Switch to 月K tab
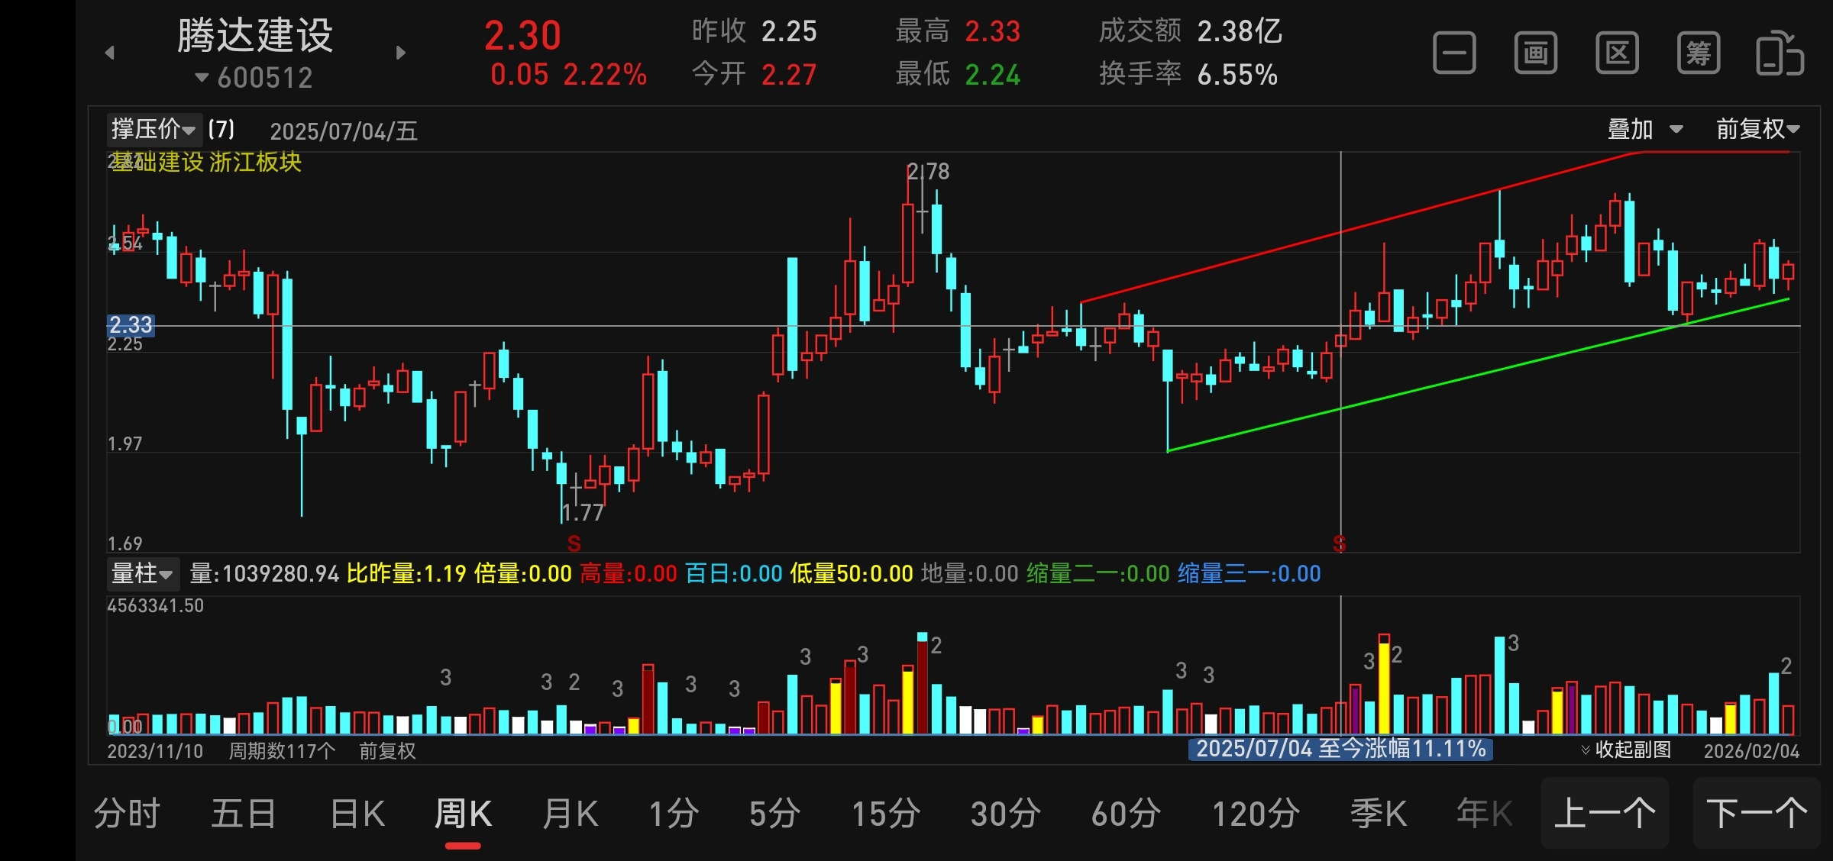 570,814
